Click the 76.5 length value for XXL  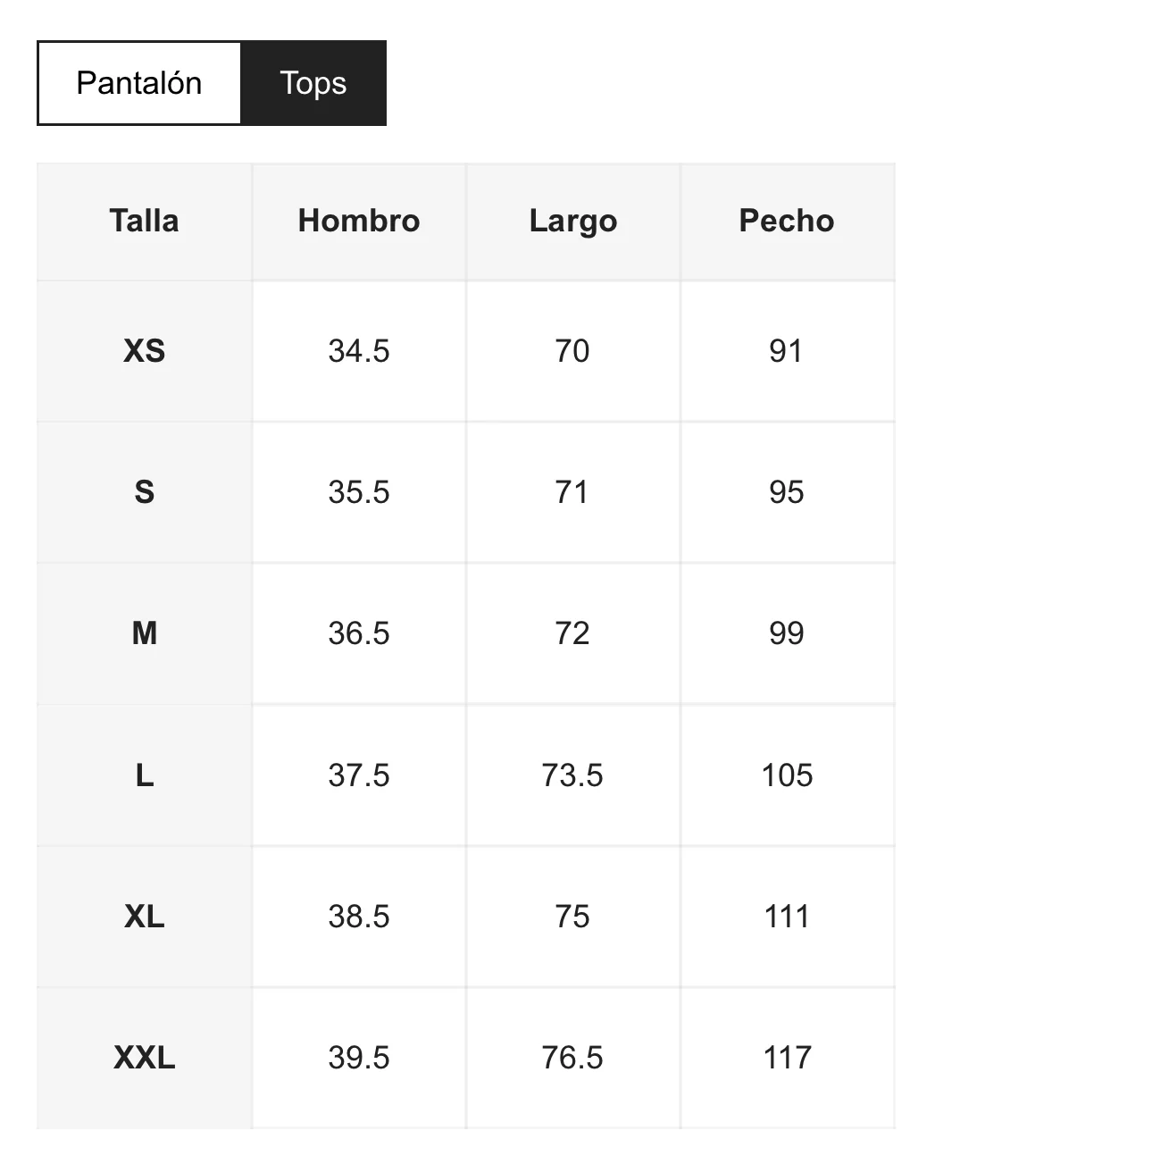572,1058
